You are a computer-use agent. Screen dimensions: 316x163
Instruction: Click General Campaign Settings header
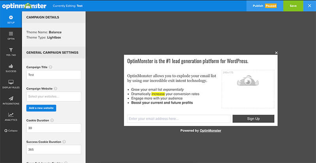(54, 52)
